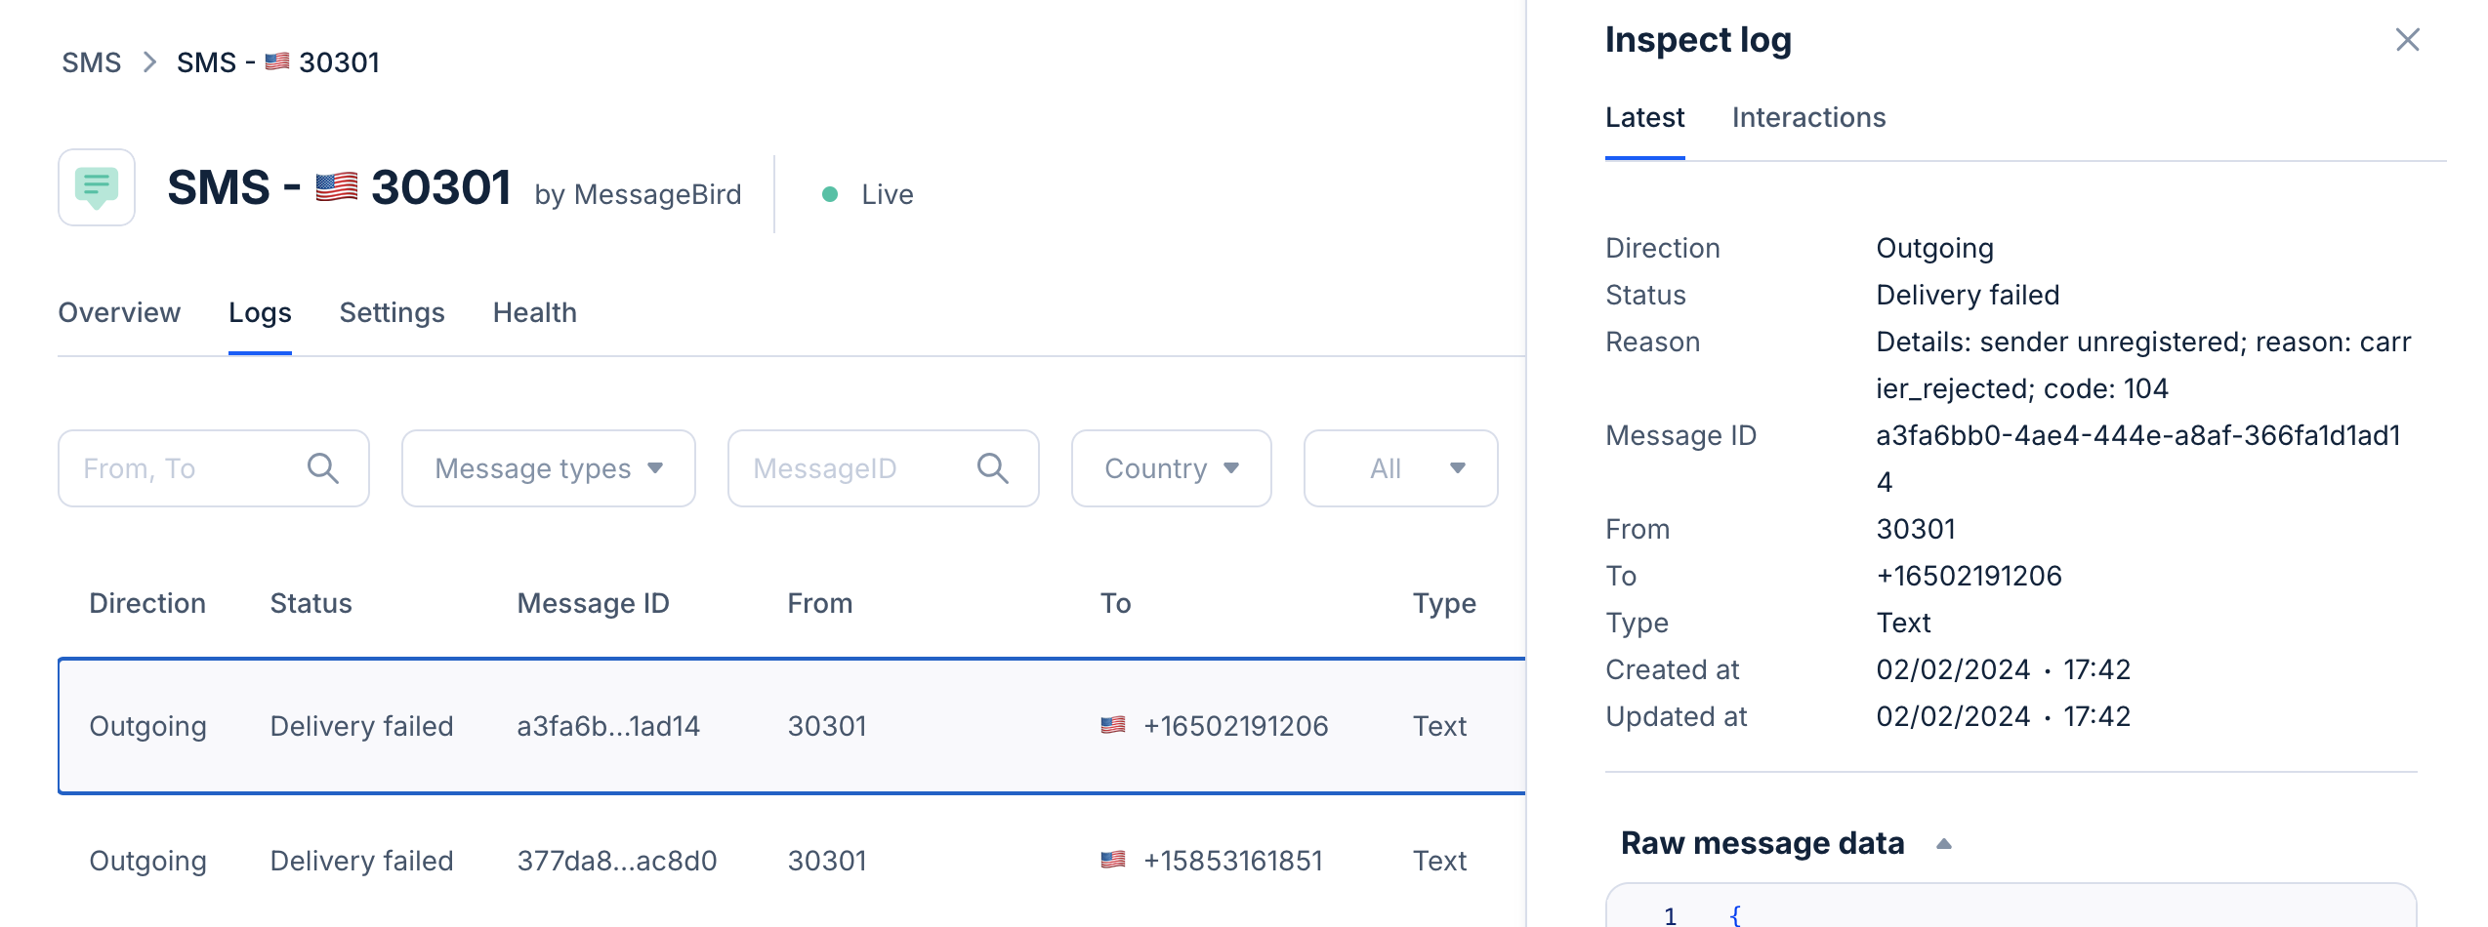The image size is (2488, 927).
Task: Open the Settings tab
Action: [x=392, y=312]
